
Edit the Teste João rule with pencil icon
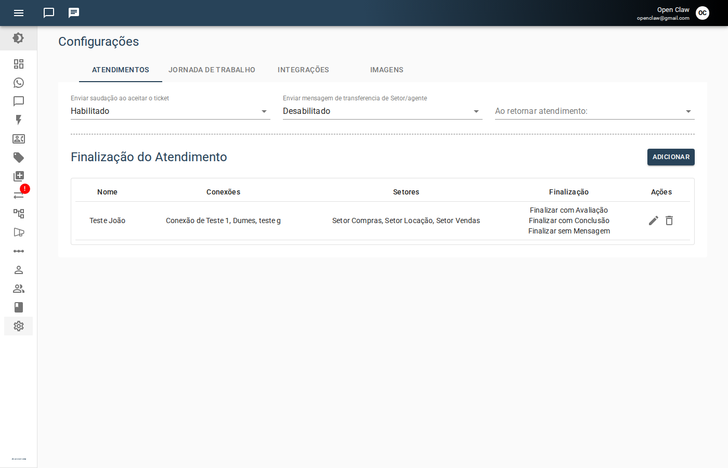tap(653, 220)
